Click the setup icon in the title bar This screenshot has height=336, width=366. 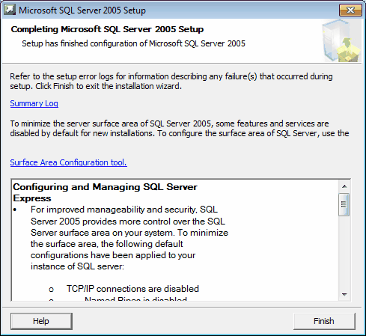10,10
